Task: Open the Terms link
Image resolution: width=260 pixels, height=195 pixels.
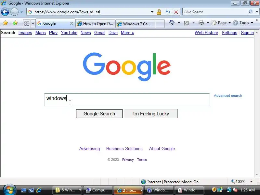Action: coord(142,160)
